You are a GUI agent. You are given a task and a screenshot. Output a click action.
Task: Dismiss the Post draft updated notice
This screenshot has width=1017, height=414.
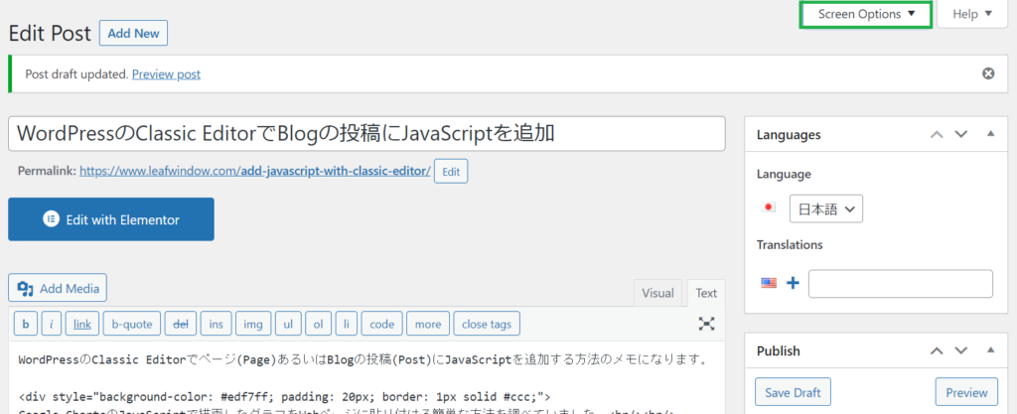(988, 73)
